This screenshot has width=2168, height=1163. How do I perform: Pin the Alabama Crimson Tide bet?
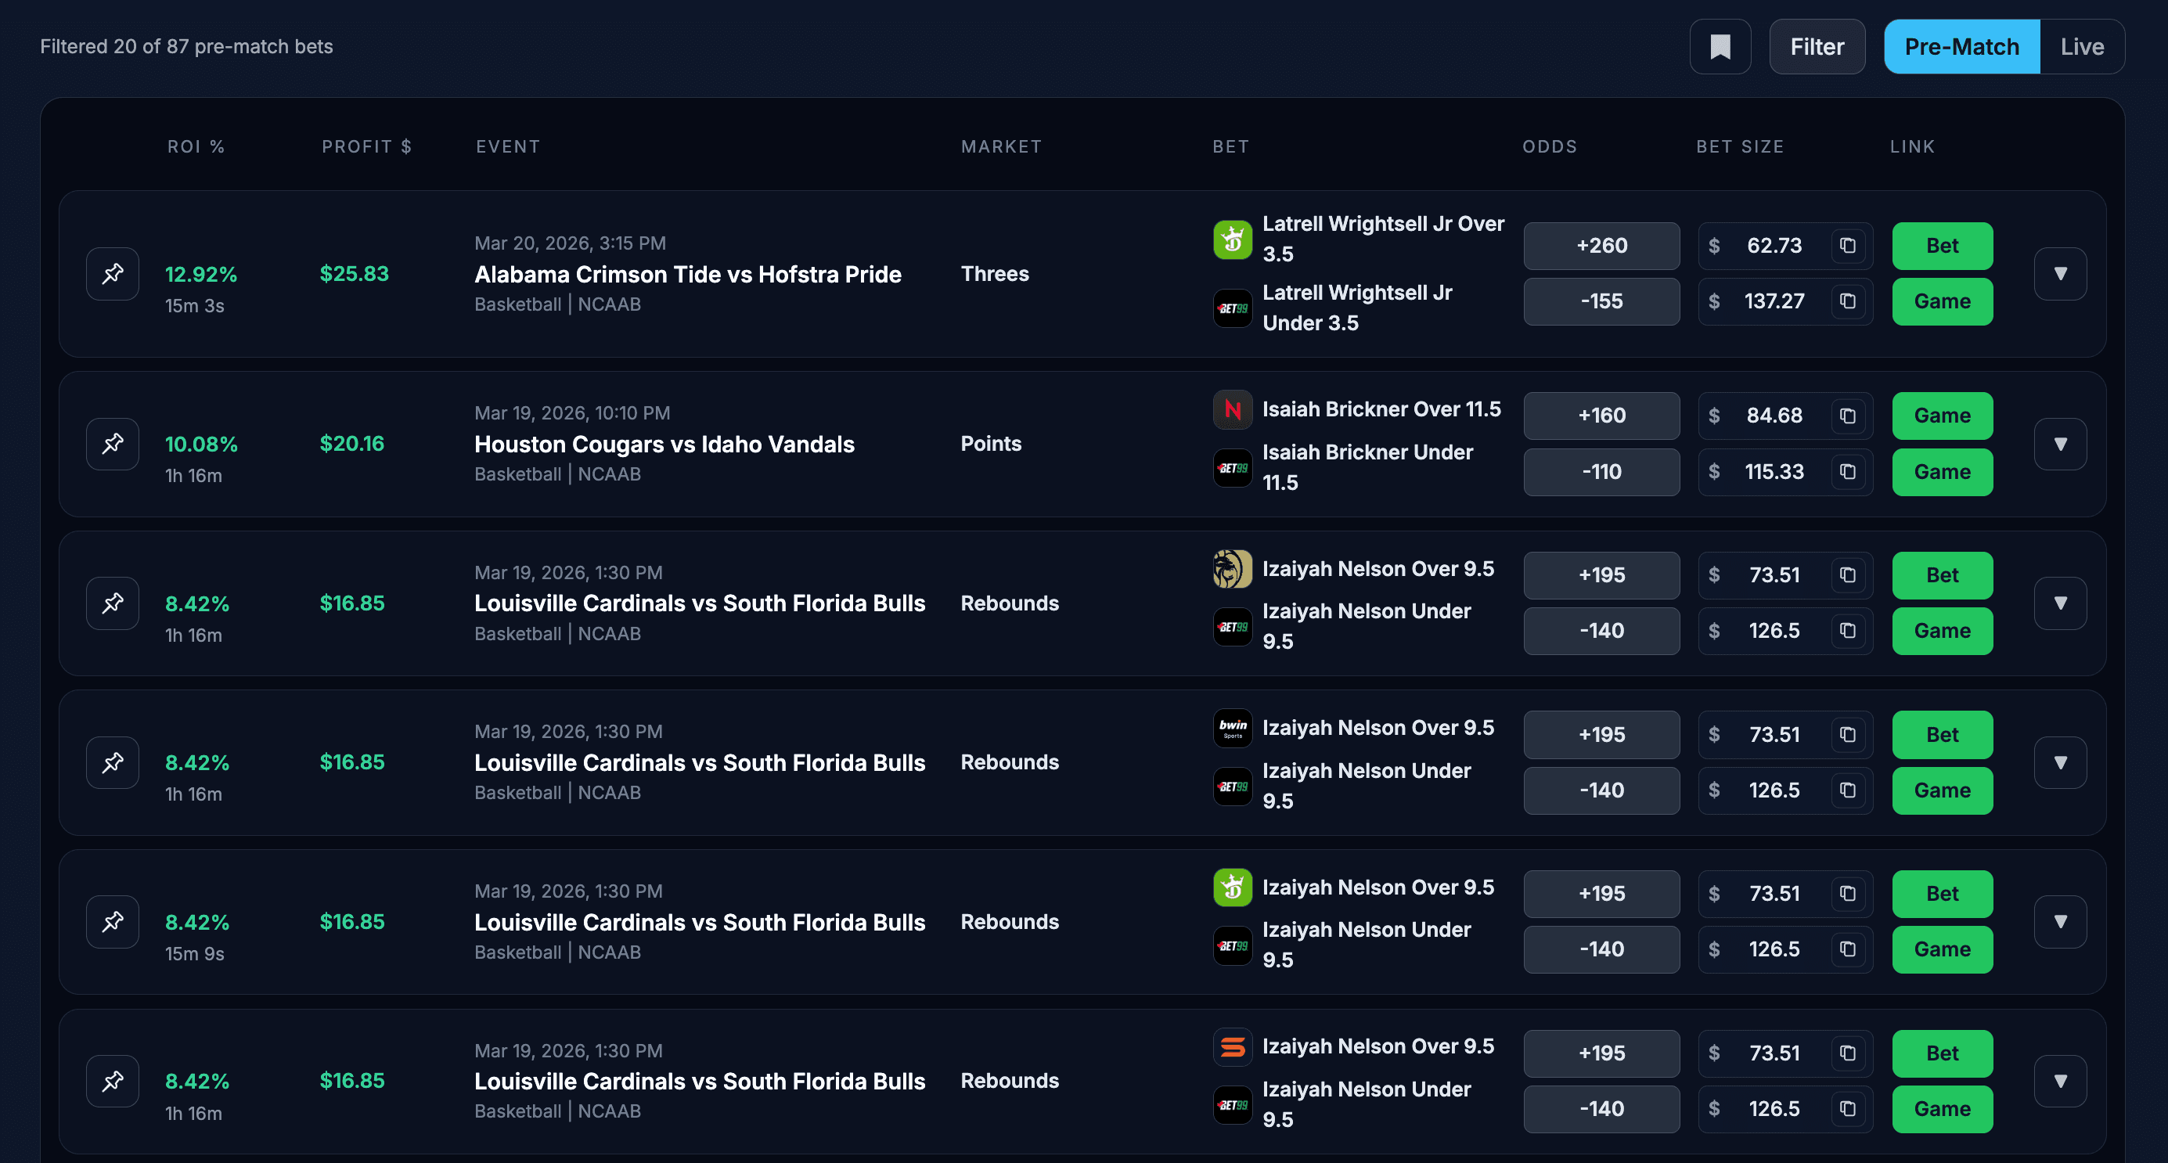pos(112,273)
